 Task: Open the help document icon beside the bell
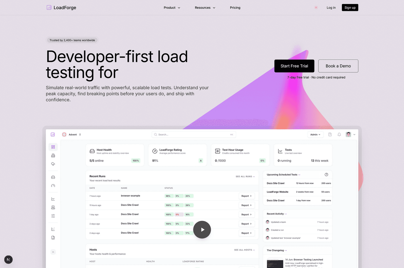pos(330,134)
